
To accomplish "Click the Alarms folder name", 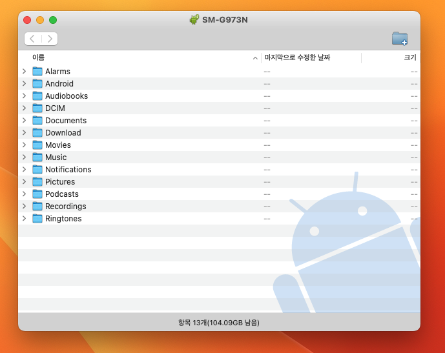I will (x=57, y=72).
